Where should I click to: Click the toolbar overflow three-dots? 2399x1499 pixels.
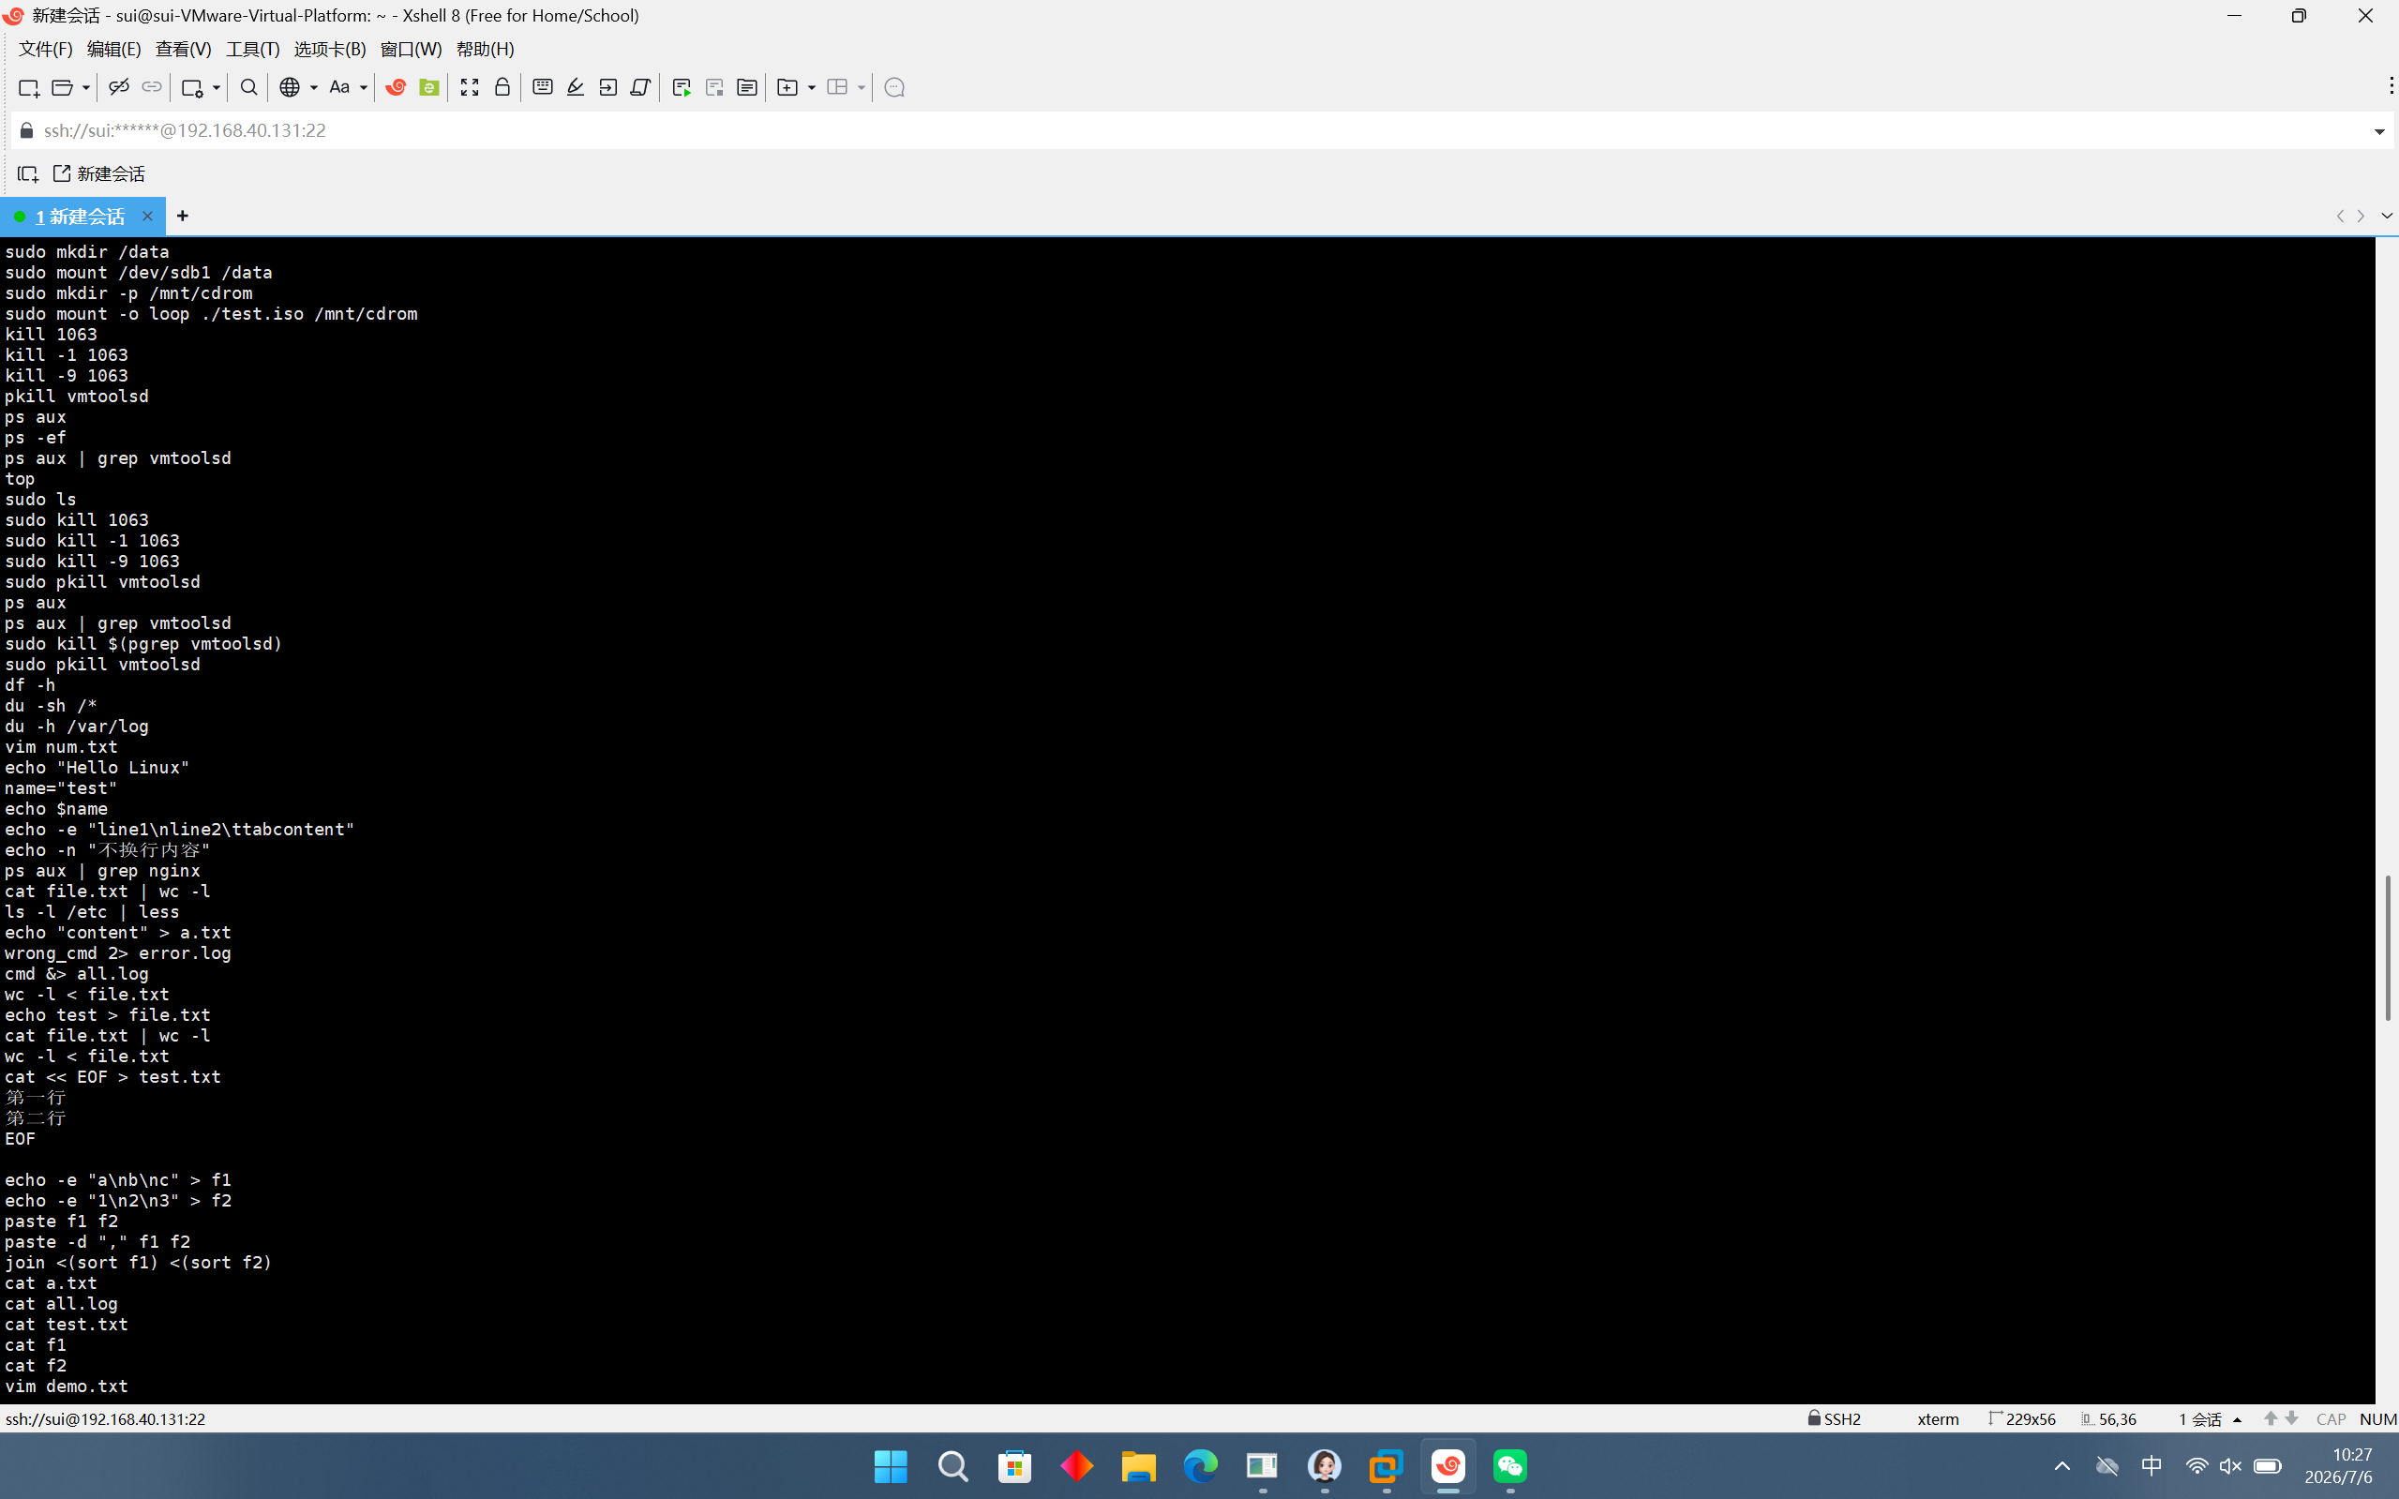(2392, 87)
